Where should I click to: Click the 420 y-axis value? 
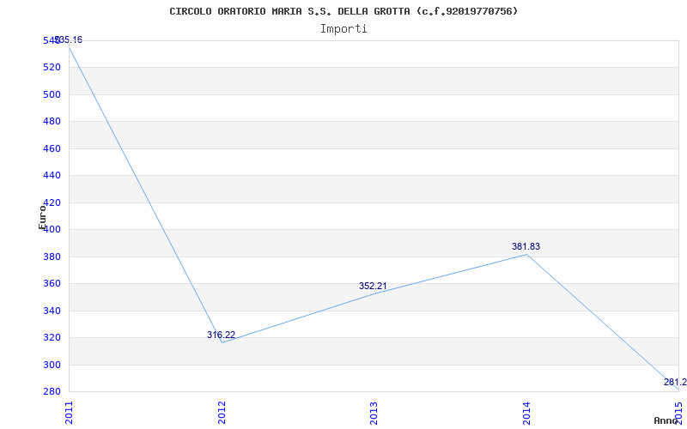[x=51, y=202]
